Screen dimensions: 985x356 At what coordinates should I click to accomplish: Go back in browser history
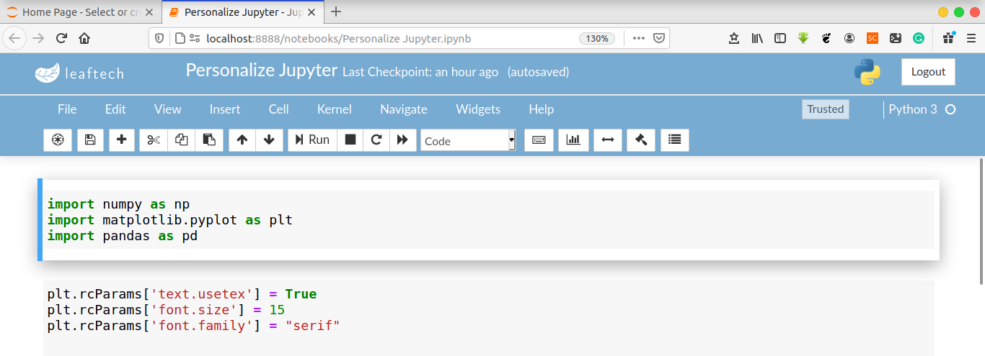16,38
